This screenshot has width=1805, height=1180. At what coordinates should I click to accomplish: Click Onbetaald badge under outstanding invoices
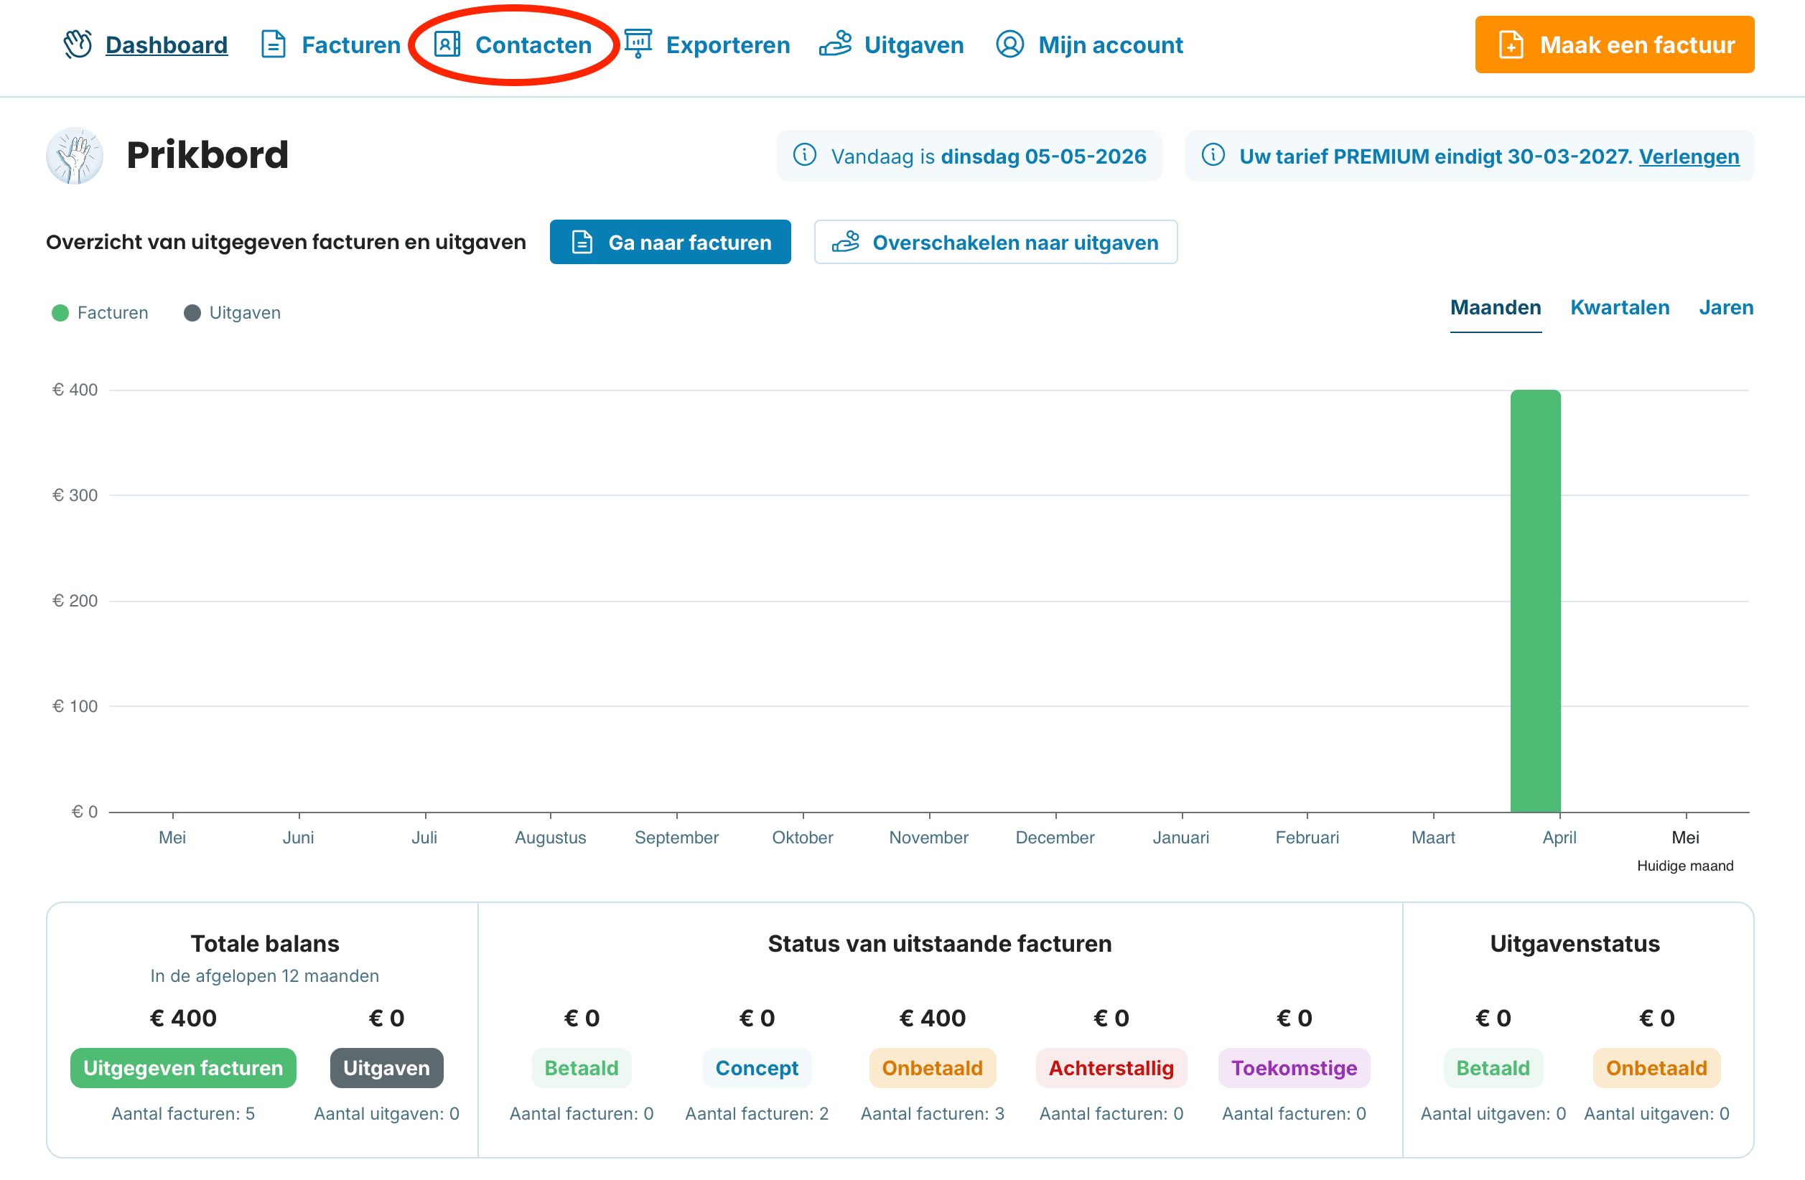(932, 1068)
